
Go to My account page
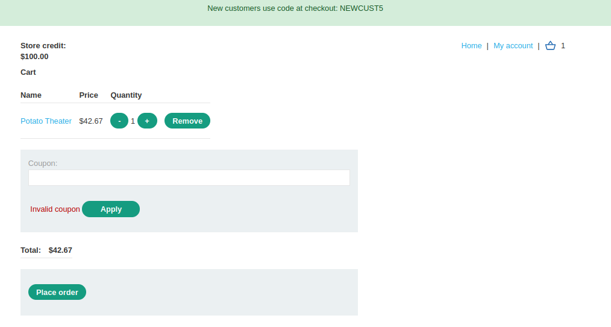point(513,46)
